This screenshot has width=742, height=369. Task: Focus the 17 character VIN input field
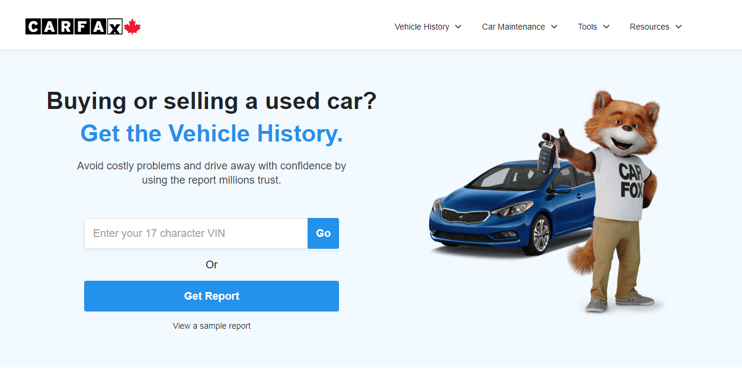(196, 233)
